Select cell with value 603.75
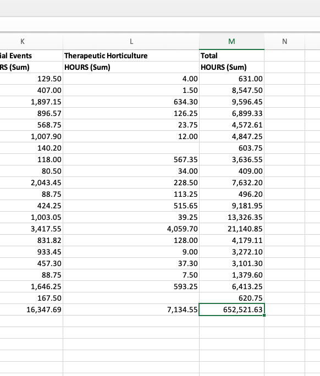 [231, 148]
